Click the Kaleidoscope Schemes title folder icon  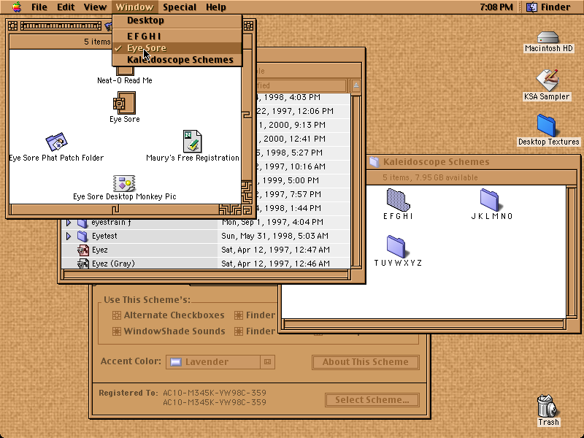pos(374,162)
